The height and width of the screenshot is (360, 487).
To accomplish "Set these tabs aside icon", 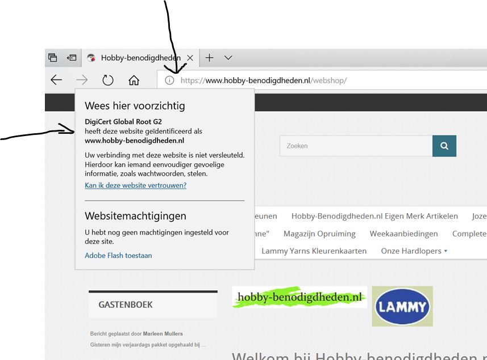I will [72, 58].
